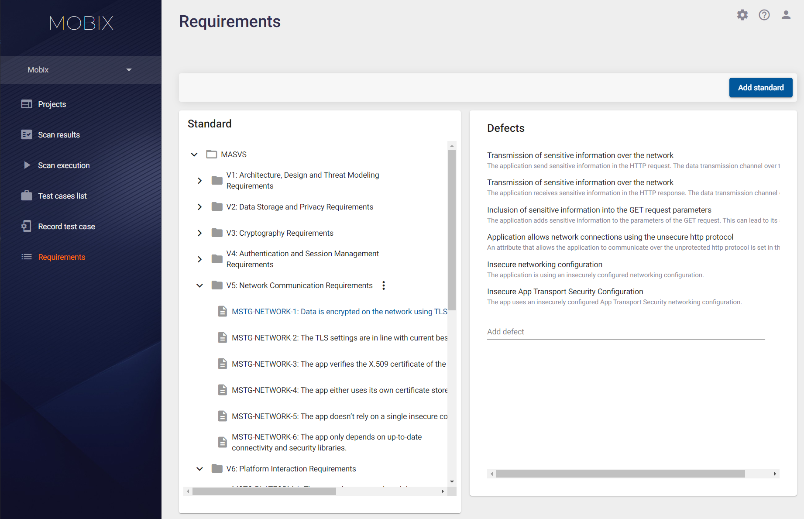Click V3: Cryptography Requirements label
The width and height of the screenshot is (804, 519).
(x=280, y=233)
